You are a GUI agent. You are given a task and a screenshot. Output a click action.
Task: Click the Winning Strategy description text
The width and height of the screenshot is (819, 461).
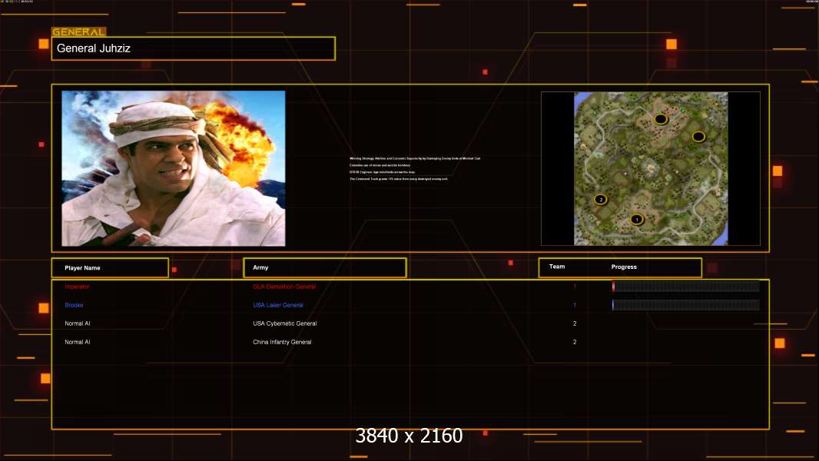tap(415, 158)
